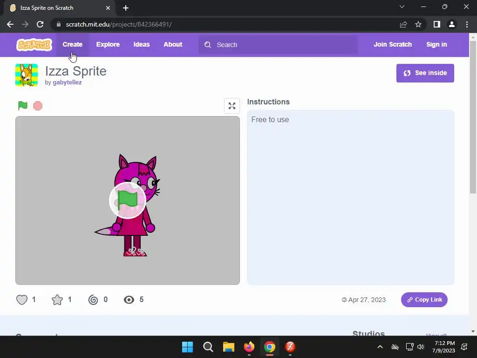Select the Izza Sprite on Scratch tab

[x=60, y=8]
